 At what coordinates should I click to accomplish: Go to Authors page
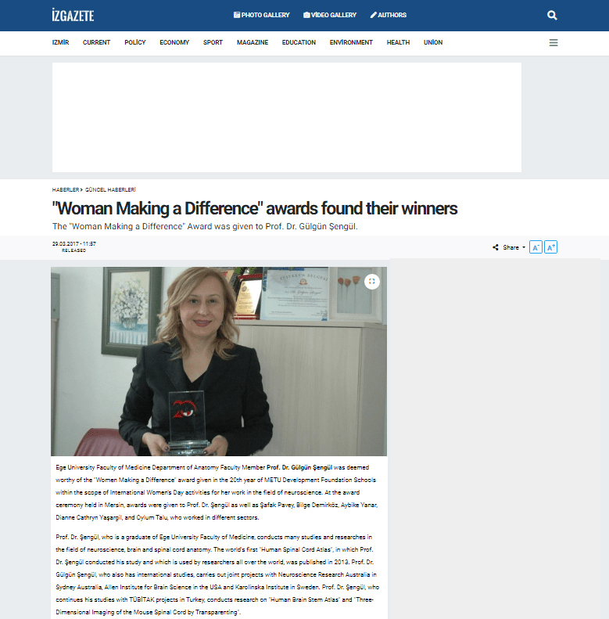tap(389, 15)
